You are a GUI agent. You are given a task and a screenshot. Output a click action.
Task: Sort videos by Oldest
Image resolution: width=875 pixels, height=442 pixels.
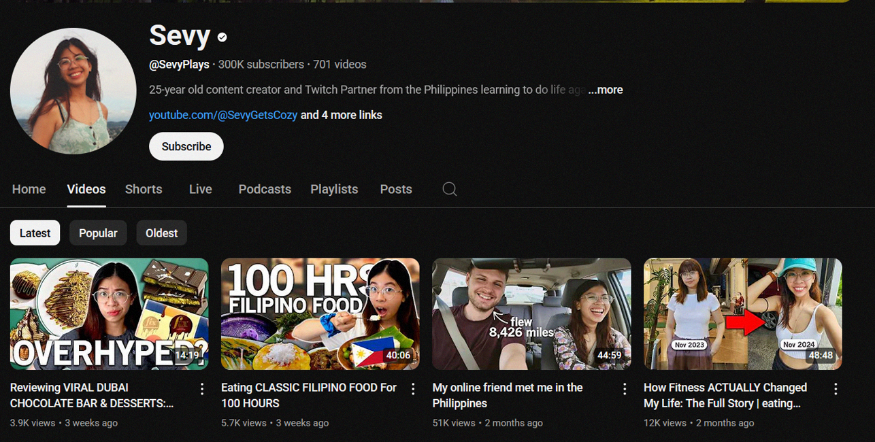pos(161,233)
